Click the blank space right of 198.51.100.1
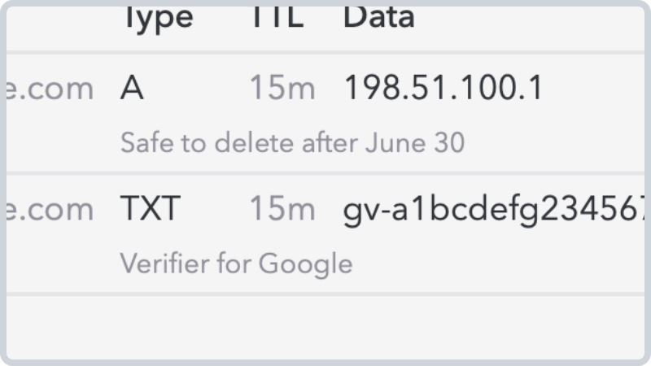651x366 pixels. (594, 88)
